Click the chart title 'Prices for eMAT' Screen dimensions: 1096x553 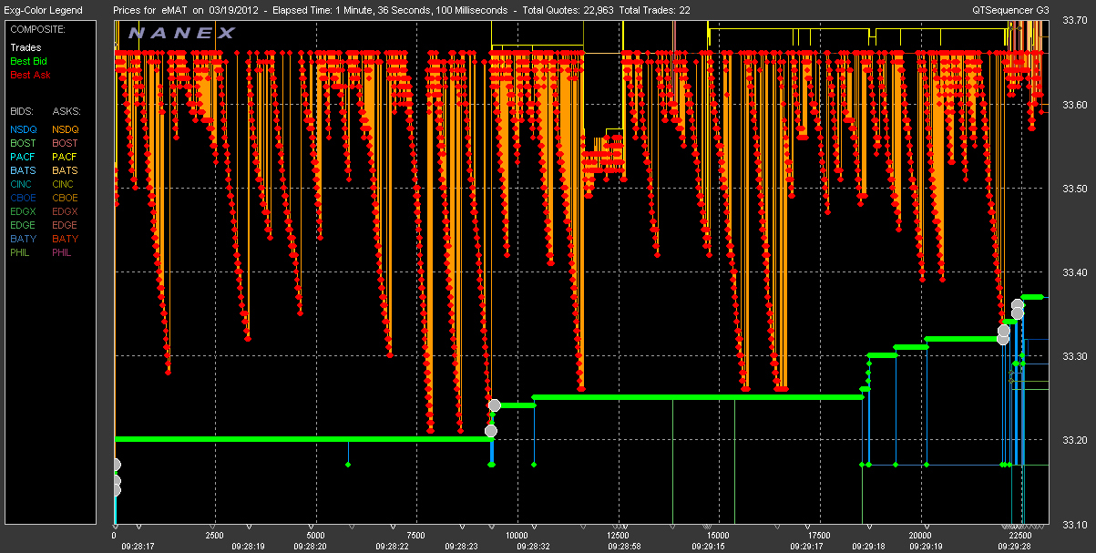point(150,10)
